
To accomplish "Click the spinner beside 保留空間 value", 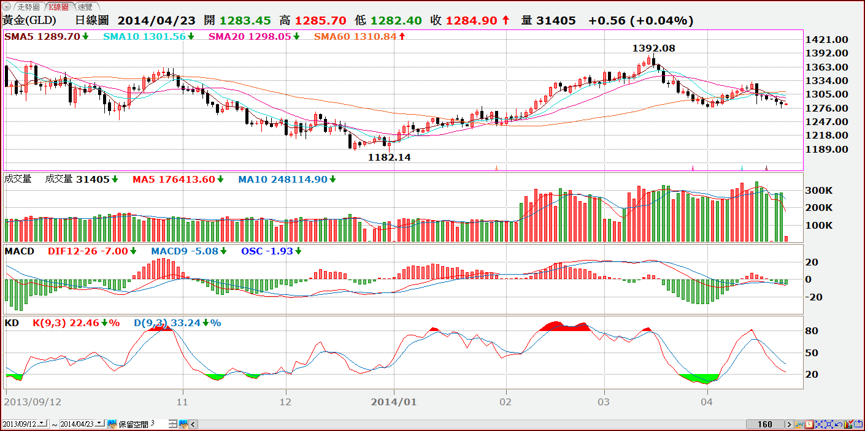I will [172, 424].
